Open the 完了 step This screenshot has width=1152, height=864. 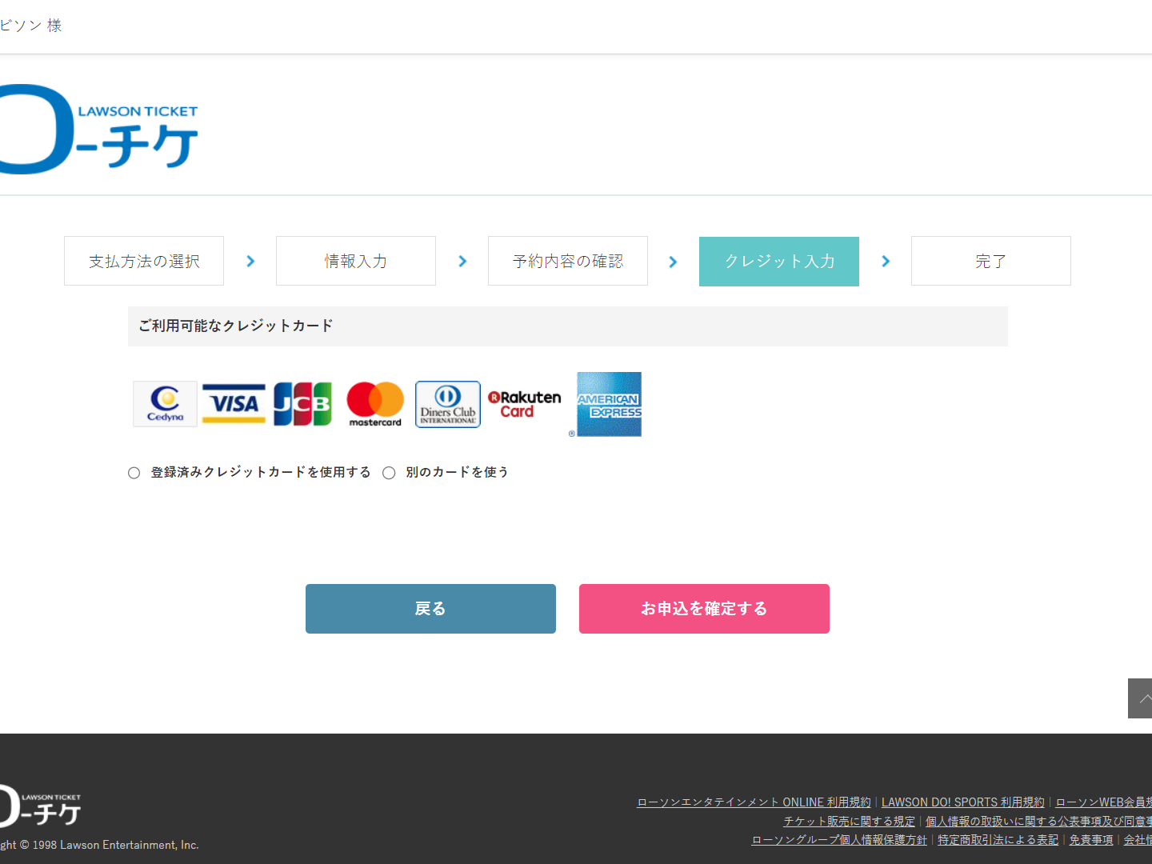click(x=991, y=261)
